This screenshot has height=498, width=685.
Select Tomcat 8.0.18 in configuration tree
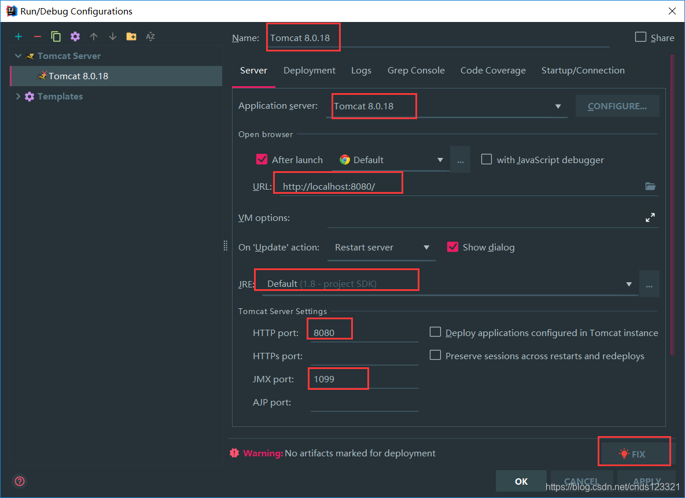[x=117, y=76]
